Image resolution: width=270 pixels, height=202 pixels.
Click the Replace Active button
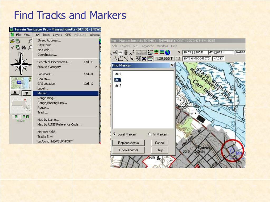(x=128, y=143)
